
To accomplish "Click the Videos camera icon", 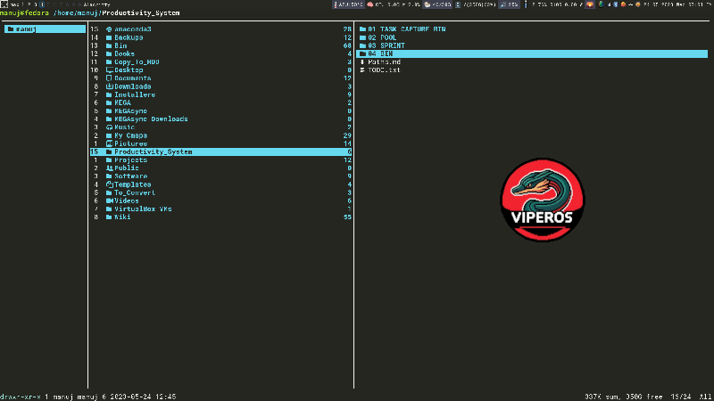I will (x=109, y=200).
